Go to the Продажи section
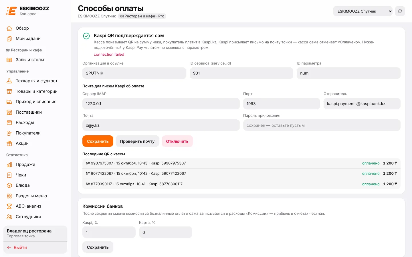Image resolution: width=412 pixels, height=257 pixels. (x=35, y=164)
